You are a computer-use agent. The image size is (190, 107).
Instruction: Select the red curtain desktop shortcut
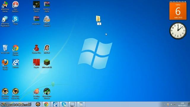37,64
